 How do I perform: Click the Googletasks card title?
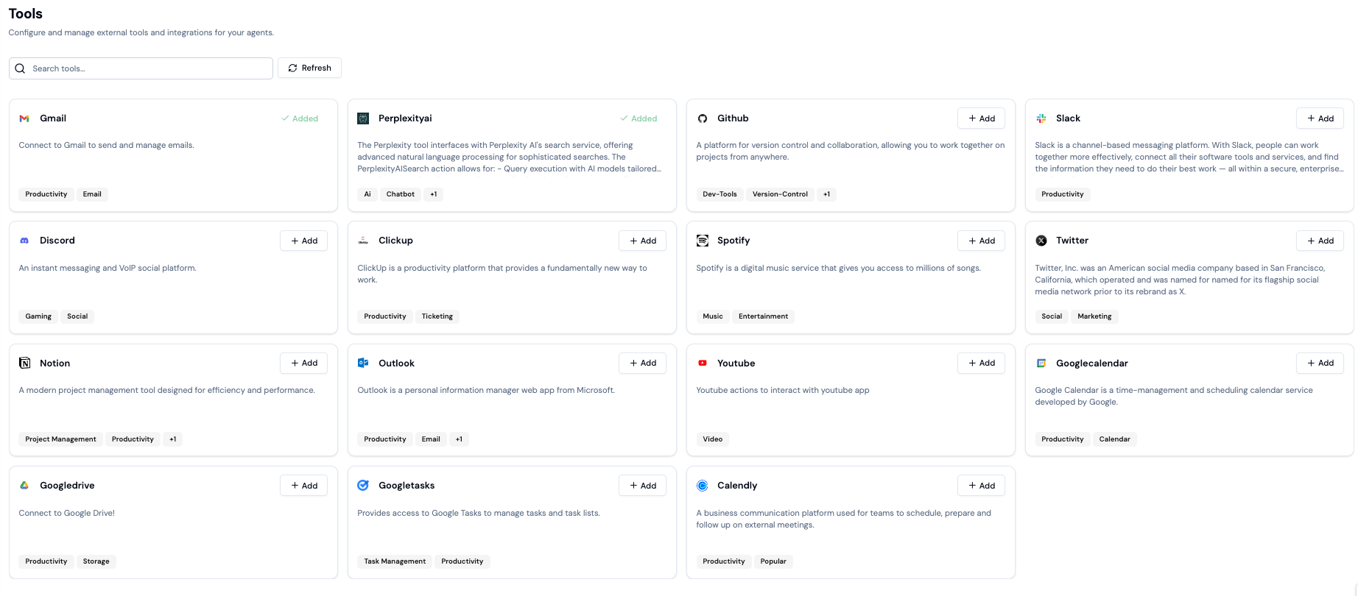(407, 486)
